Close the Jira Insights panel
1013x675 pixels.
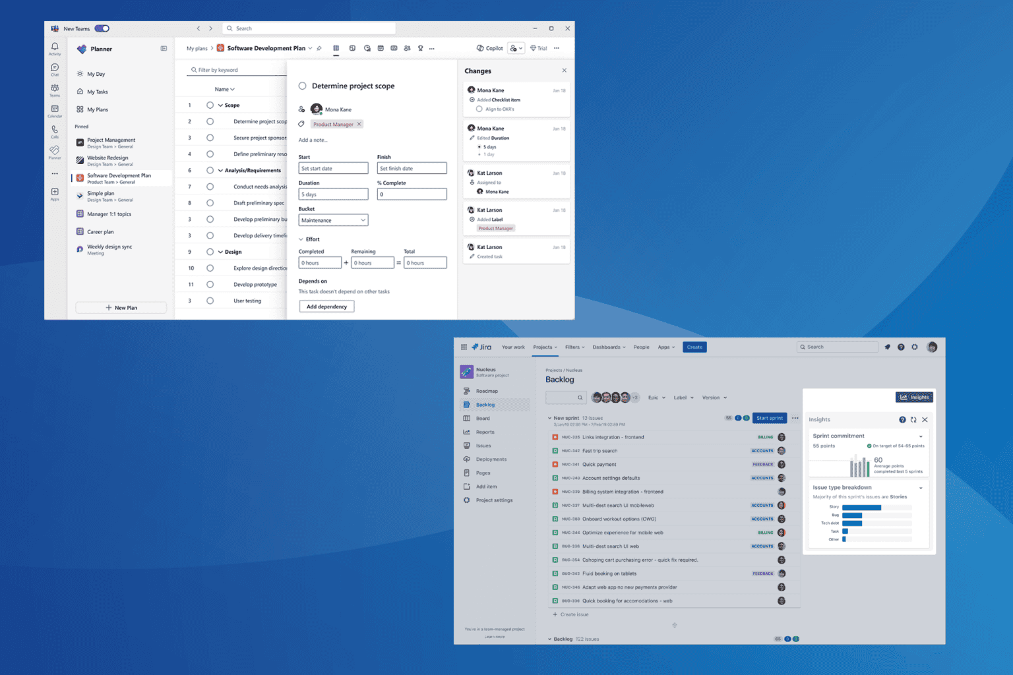925,419
